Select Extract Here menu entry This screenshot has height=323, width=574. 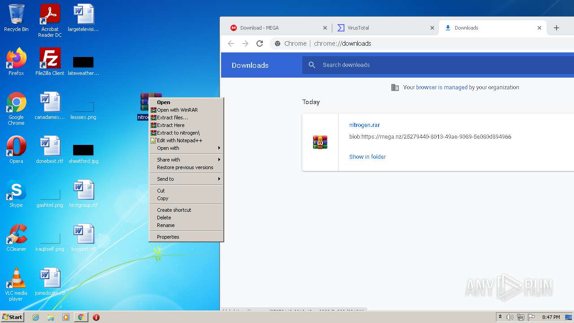(186, 125)
